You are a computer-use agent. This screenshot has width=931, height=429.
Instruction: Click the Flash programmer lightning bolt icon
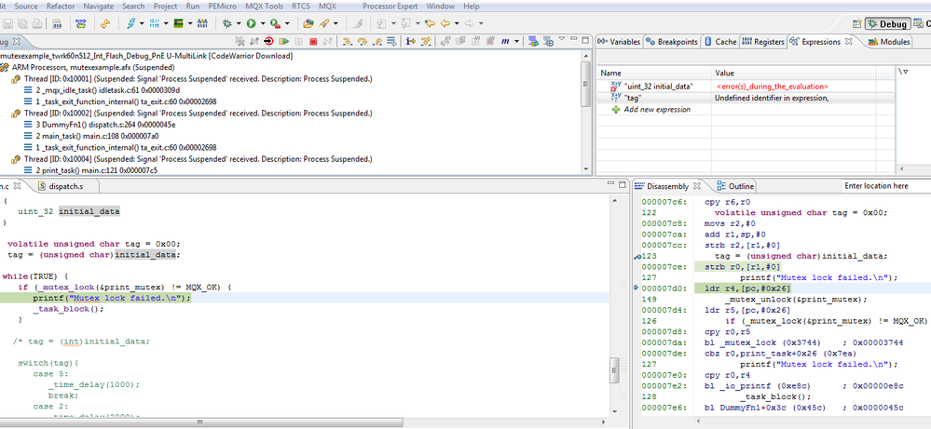pyautogui.click(x=130, y=23)
